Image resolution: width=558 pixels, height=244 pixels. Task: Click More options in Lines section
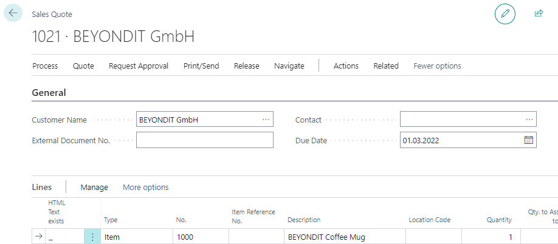click(145, 187)
